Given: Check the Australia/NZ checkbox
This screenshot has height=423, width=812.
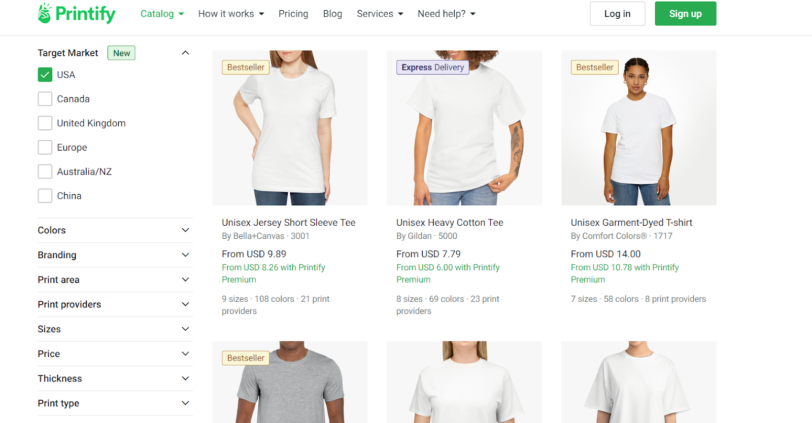Looking at the screenshot, I should click(45, 171).
